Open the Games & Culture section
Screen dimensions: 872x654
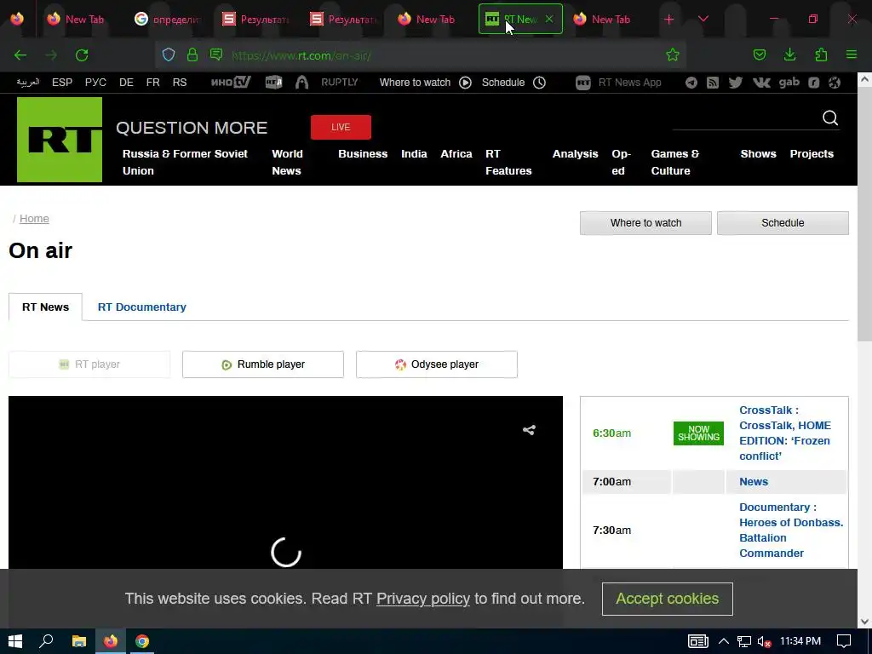click(675, 163)
